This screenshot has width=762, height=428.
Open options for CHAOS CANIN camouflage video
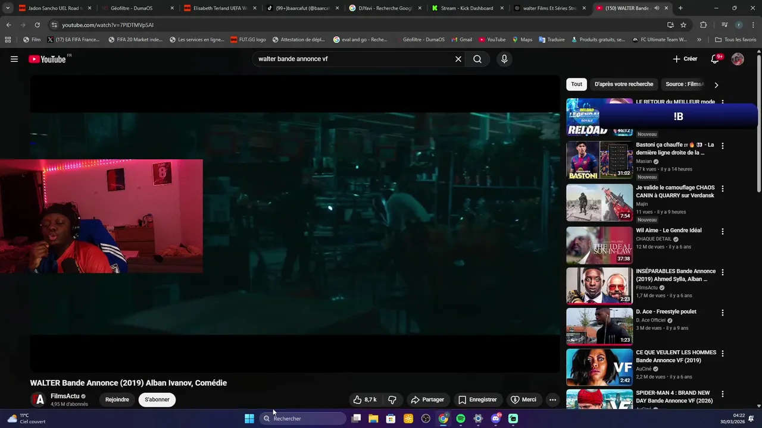click(x=723, y=188)
